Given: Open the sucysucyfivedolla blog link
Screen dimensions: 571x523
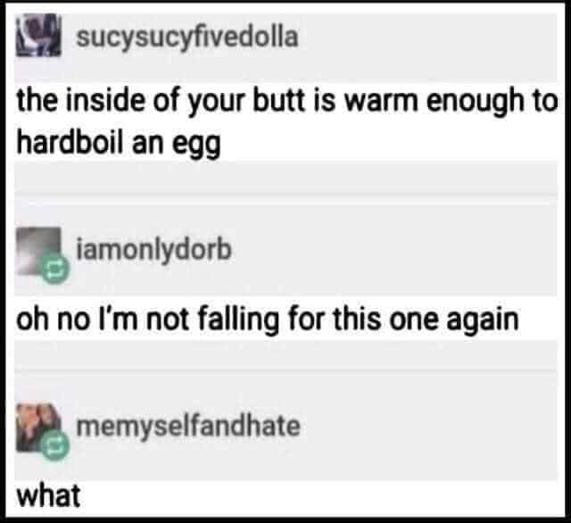Looking at the screenshot, I should (187, 37).
